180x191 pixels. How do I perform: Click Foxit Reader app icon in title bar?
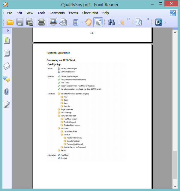tap(5, 4)
